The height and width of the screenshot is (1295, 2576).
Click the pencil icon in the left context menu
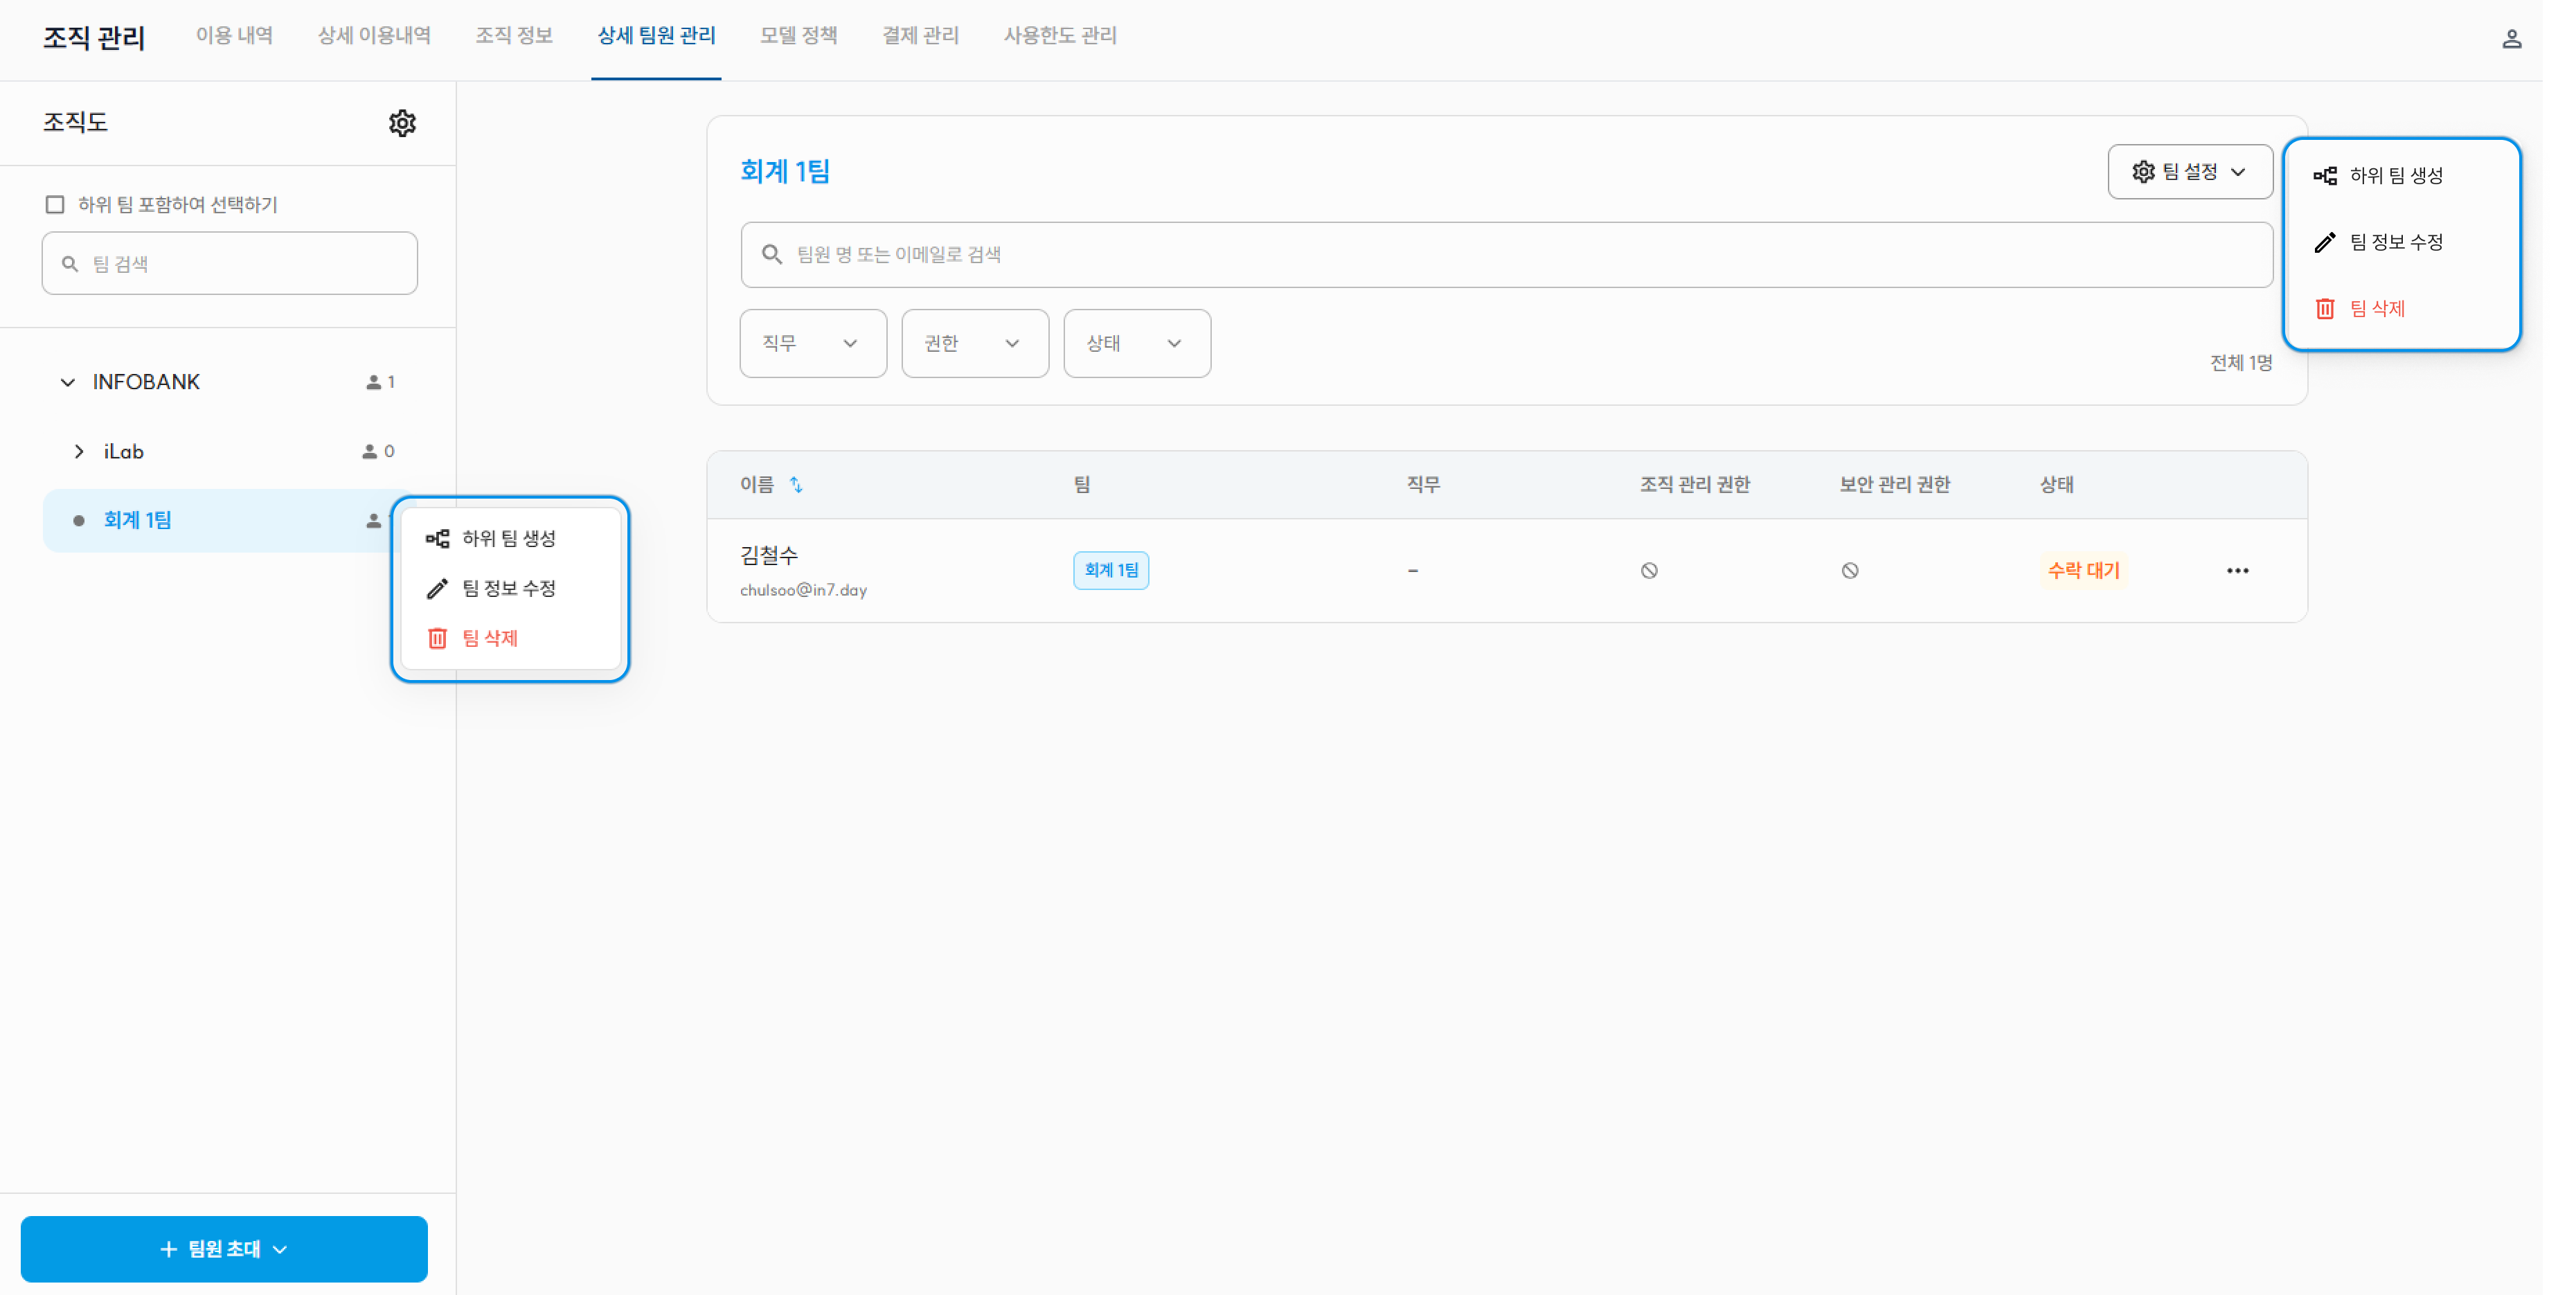[x=437, y=588]
